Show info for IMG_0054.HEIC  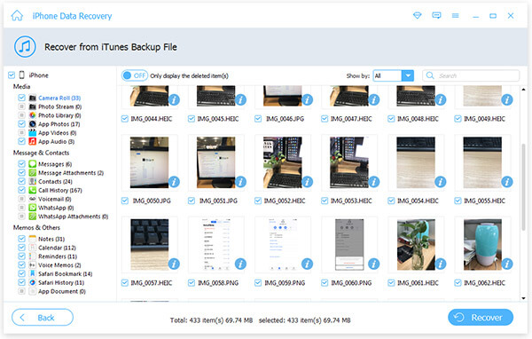coord(441,182)
